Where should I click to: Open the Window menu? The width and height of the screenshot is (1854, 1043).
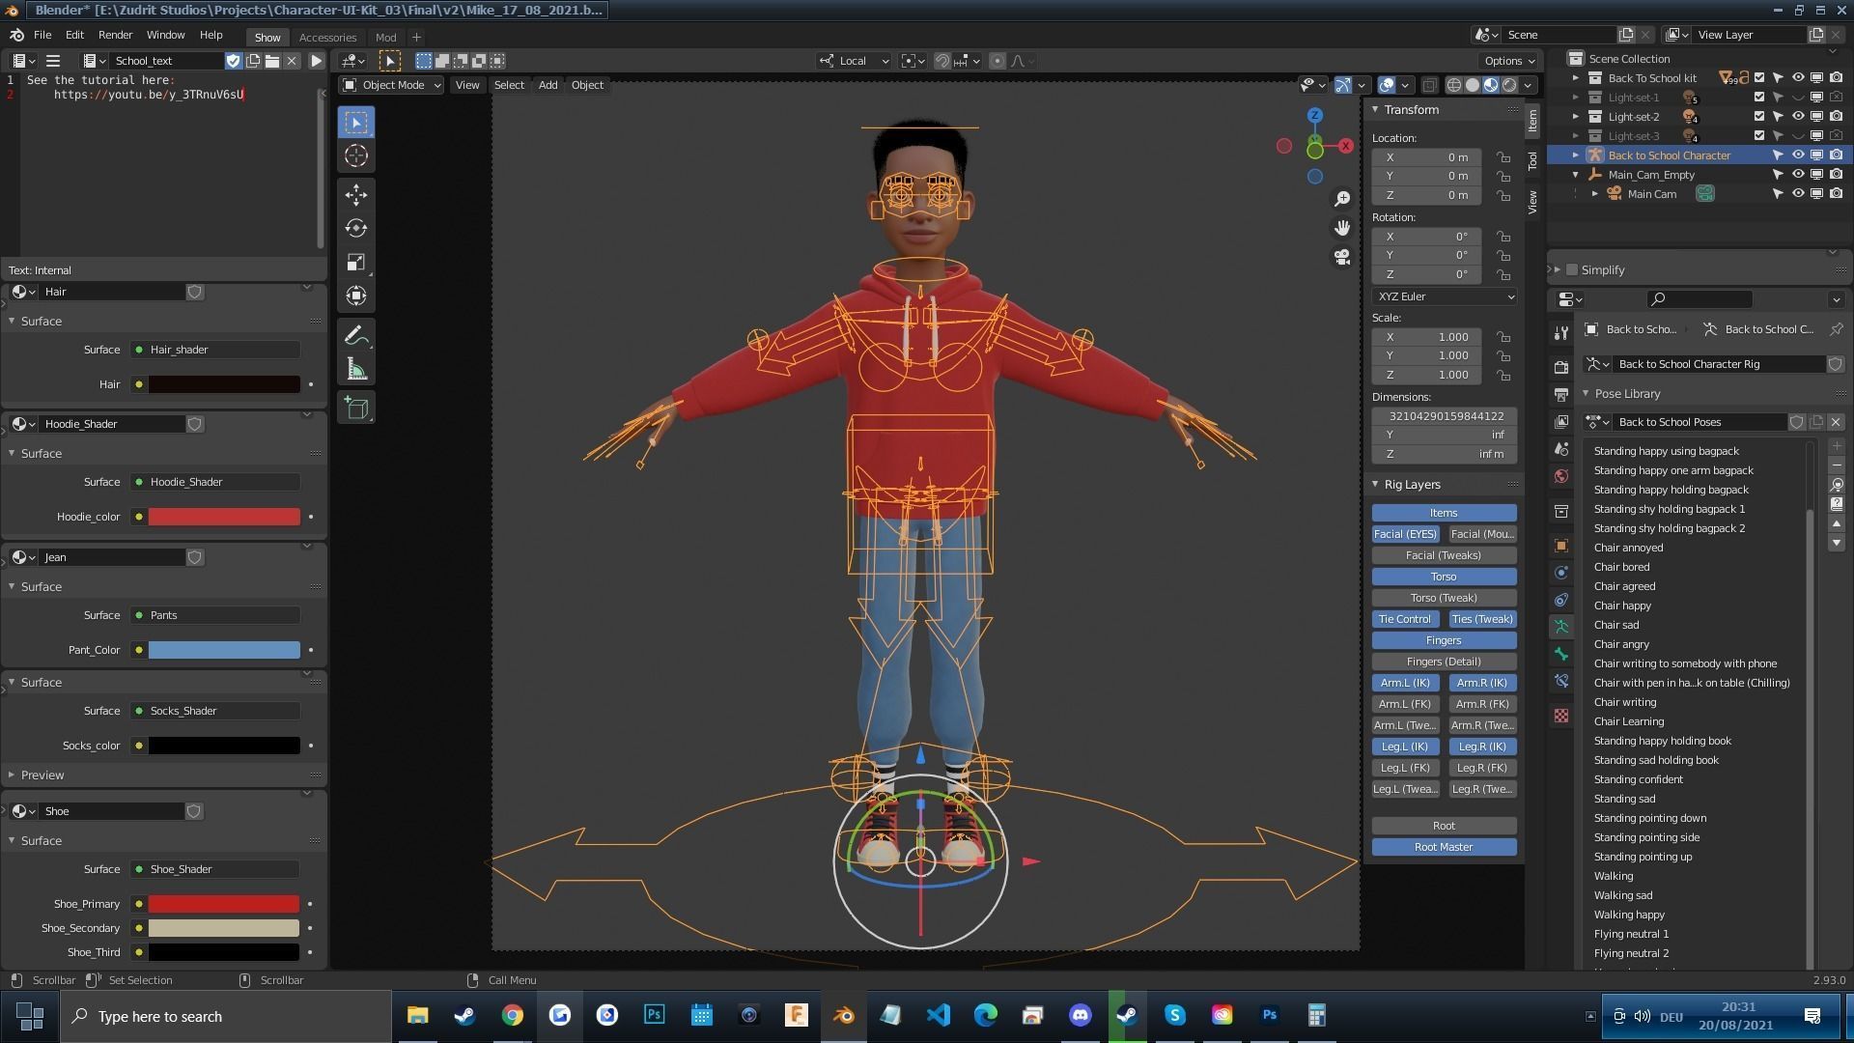165,35
